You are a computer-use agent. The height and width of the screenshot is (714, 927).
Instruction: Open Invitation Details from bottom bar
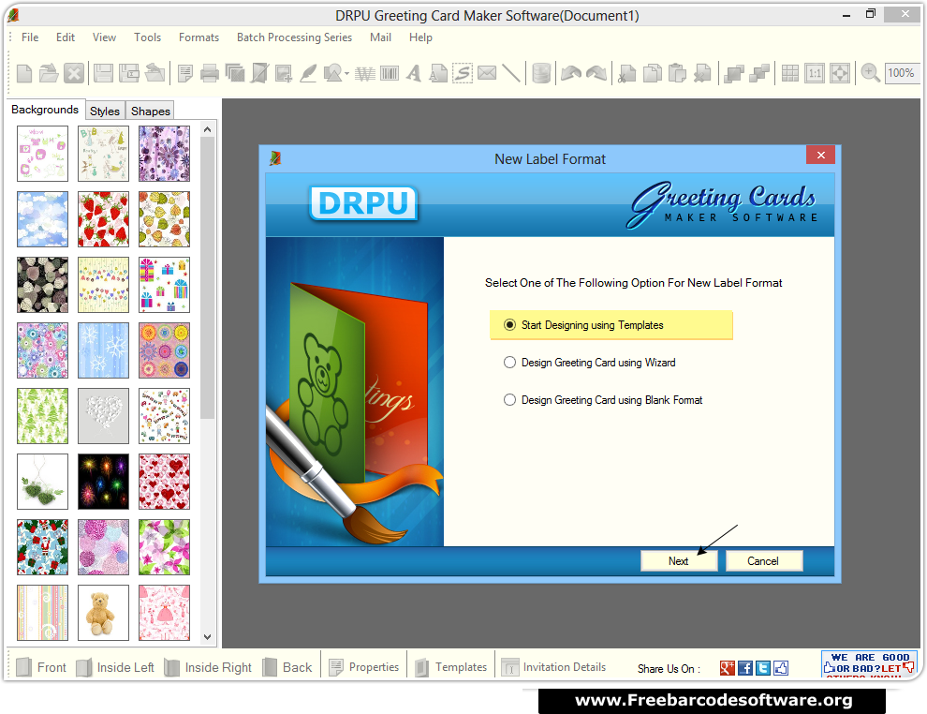tap(554, 667)
